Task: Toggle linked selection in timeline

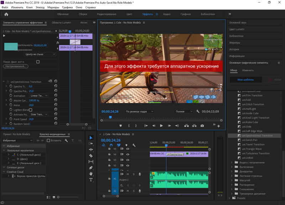Action: click(x=119, y=145)
